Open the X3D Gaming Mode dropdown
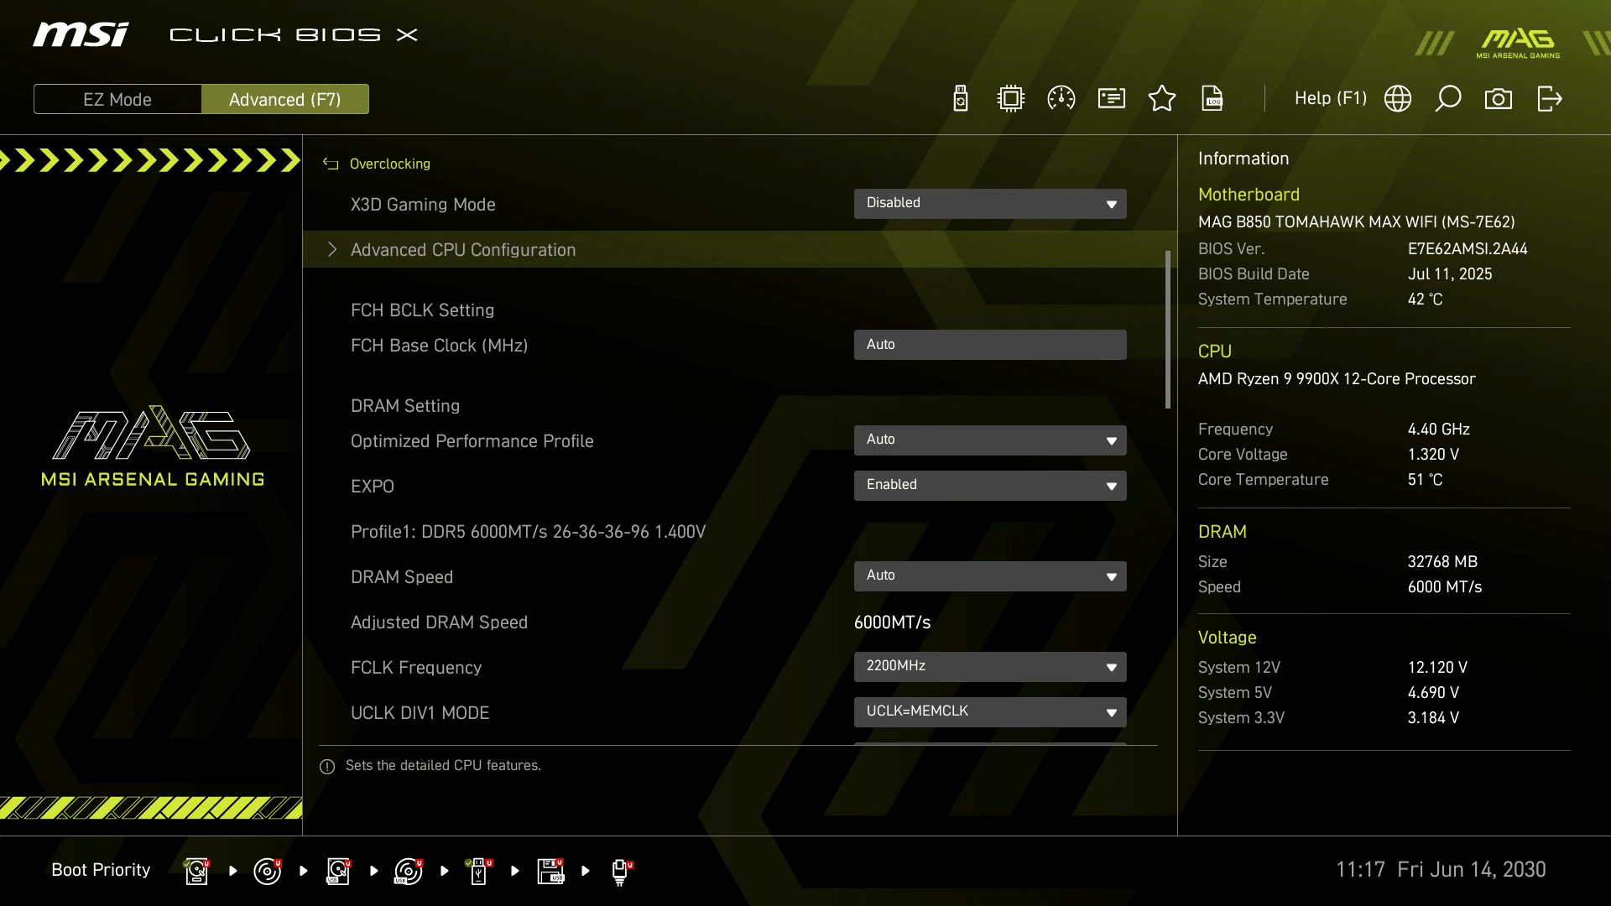The height and width of the screenshot is (906, 1611). tap(990, 204)
